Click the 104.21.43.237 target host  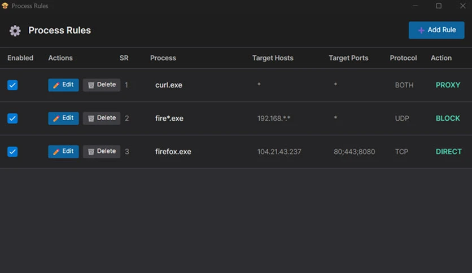pyautogui.click(x=279, y=152)
